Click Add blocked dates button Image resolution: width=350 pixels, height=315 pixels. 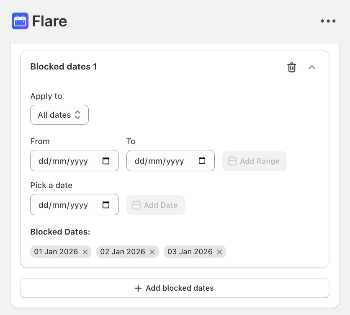tap(175, 288)
